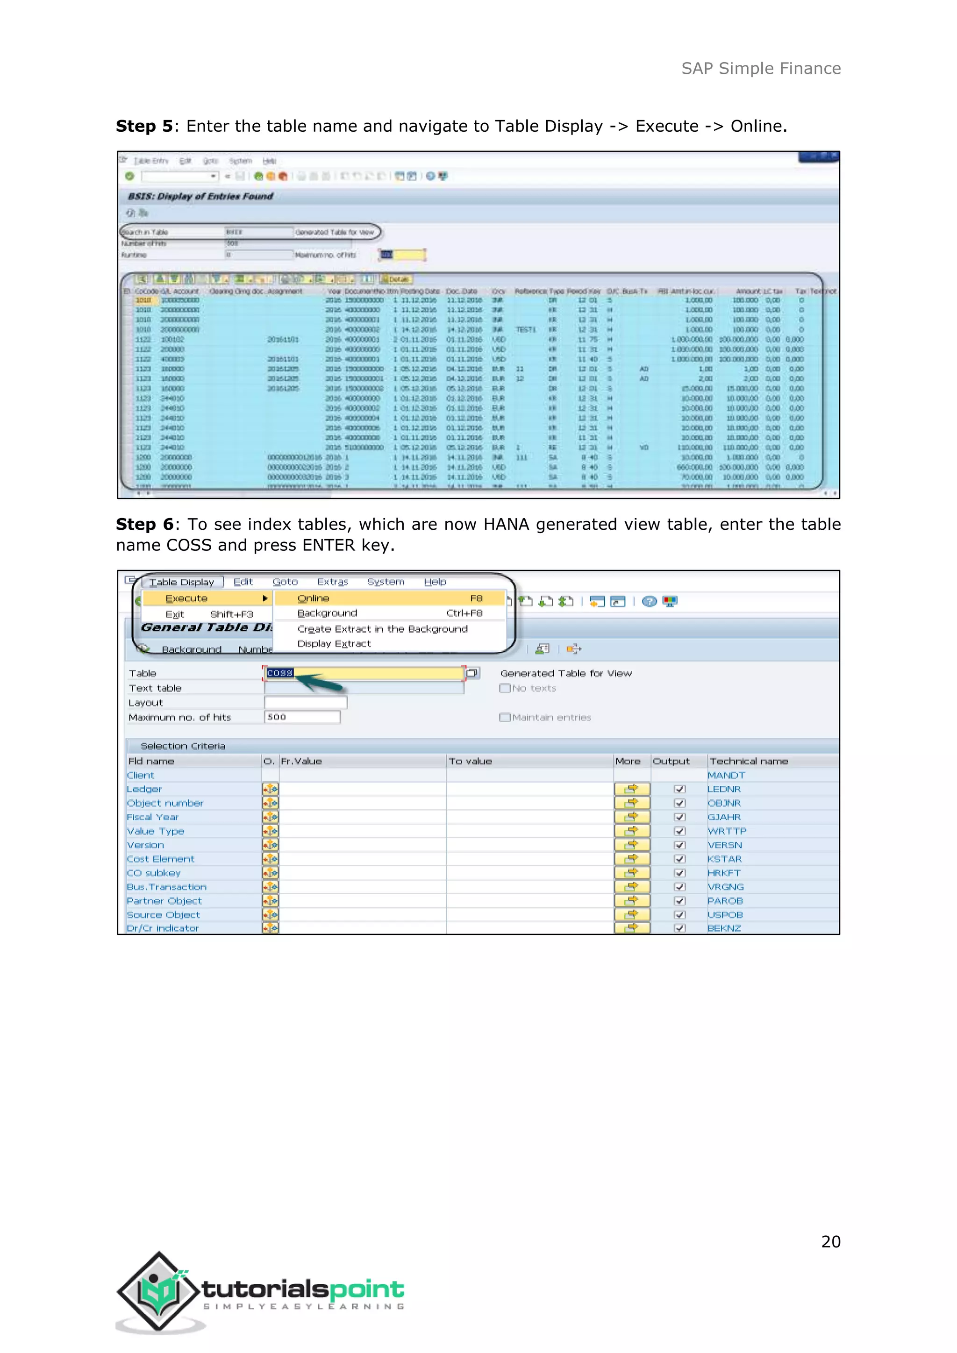Click the empty Layout input field

coord(305,702)
